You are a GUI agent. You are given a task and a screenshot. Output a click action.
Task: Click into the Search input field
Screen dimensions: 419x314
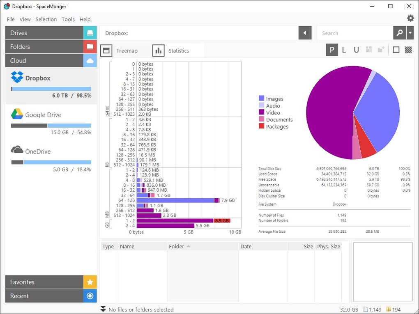point(354,33)
